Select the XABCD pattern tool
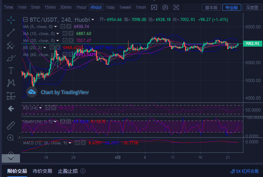 pos(11,83)
